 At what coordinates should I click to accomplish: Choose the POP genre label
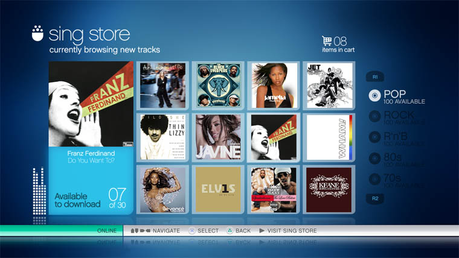pyautogui.click(x=394, y=94)
